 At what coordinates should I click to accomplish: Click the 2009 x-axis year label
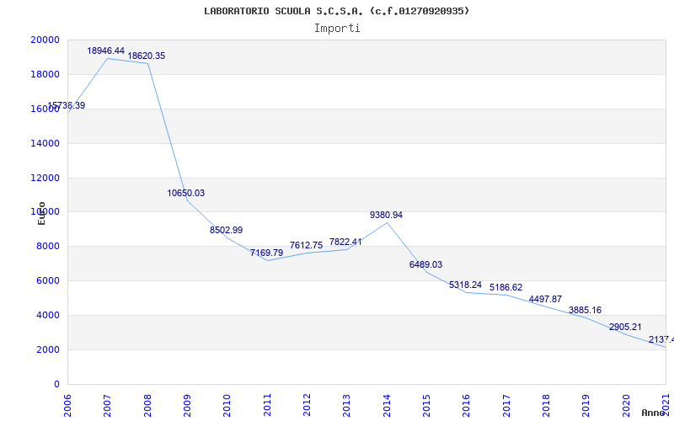[x=187, y=405]
